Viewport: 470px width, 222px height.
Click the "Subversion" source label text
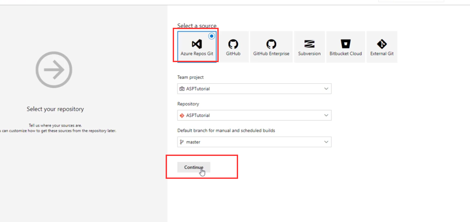309,54
